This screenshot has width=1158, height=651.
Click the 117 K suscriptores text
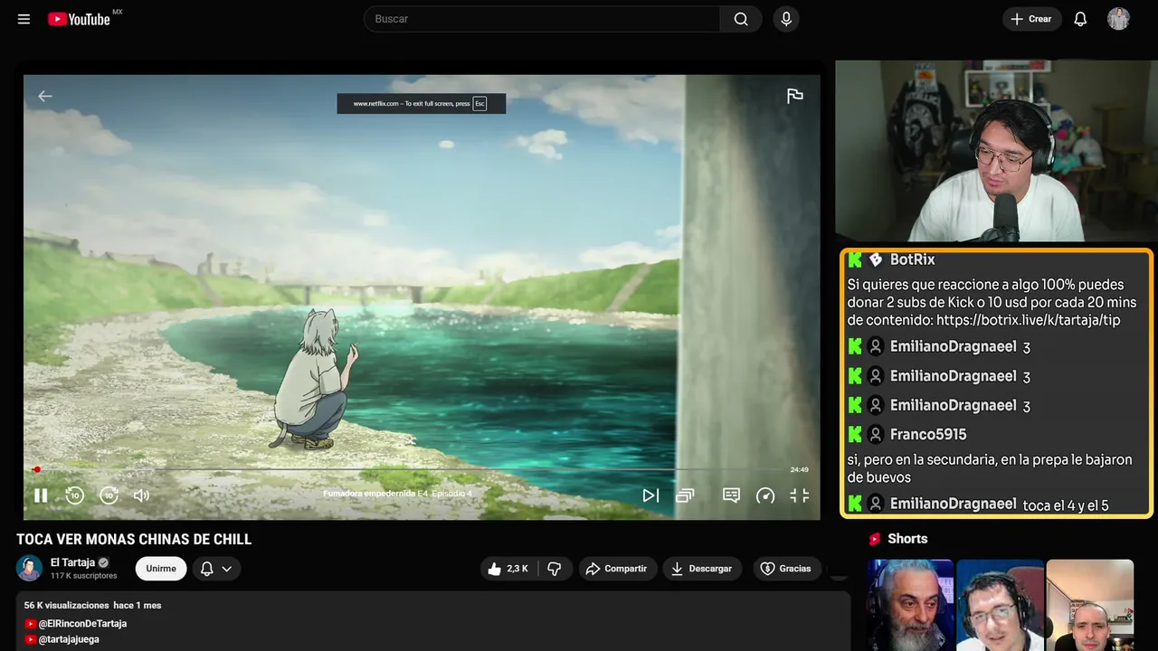pyautogui.click(x=84, y=576)
